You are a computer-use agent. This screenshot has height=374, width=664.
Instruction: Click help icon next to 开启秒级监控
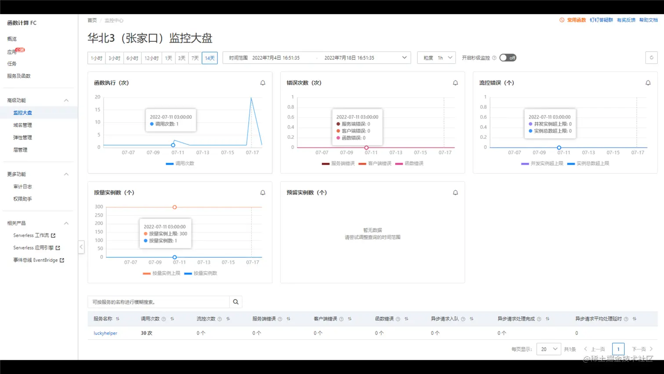494,58
